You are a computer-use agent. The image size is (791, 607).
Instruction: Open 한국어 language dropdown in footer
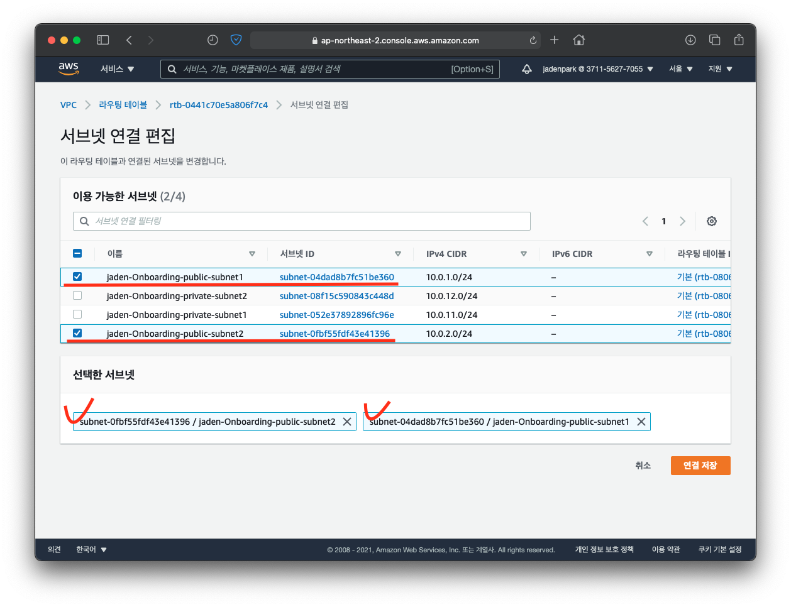(91, 549)
